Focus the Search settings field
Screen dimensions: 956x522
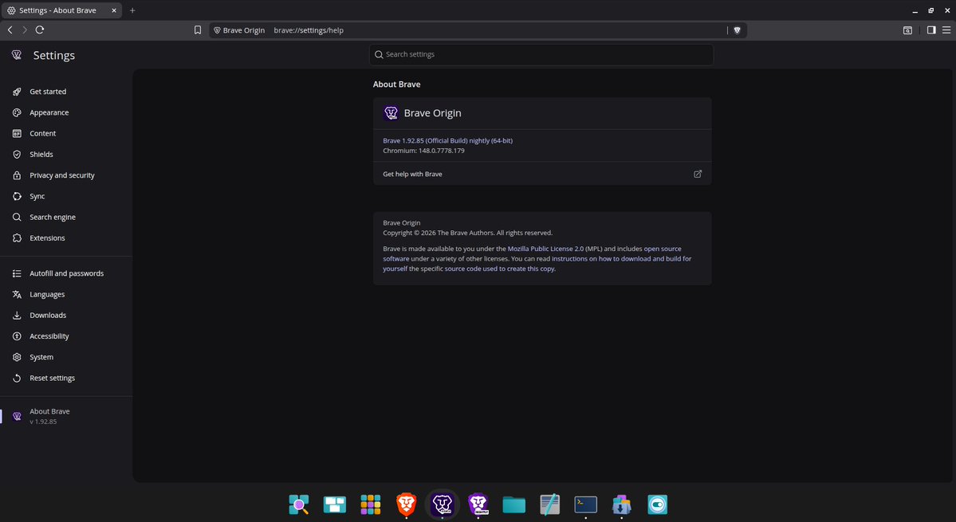541,54
